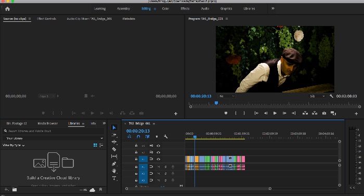
Task: Toggle timeline Snap magnet
Action: click(138, 137)
